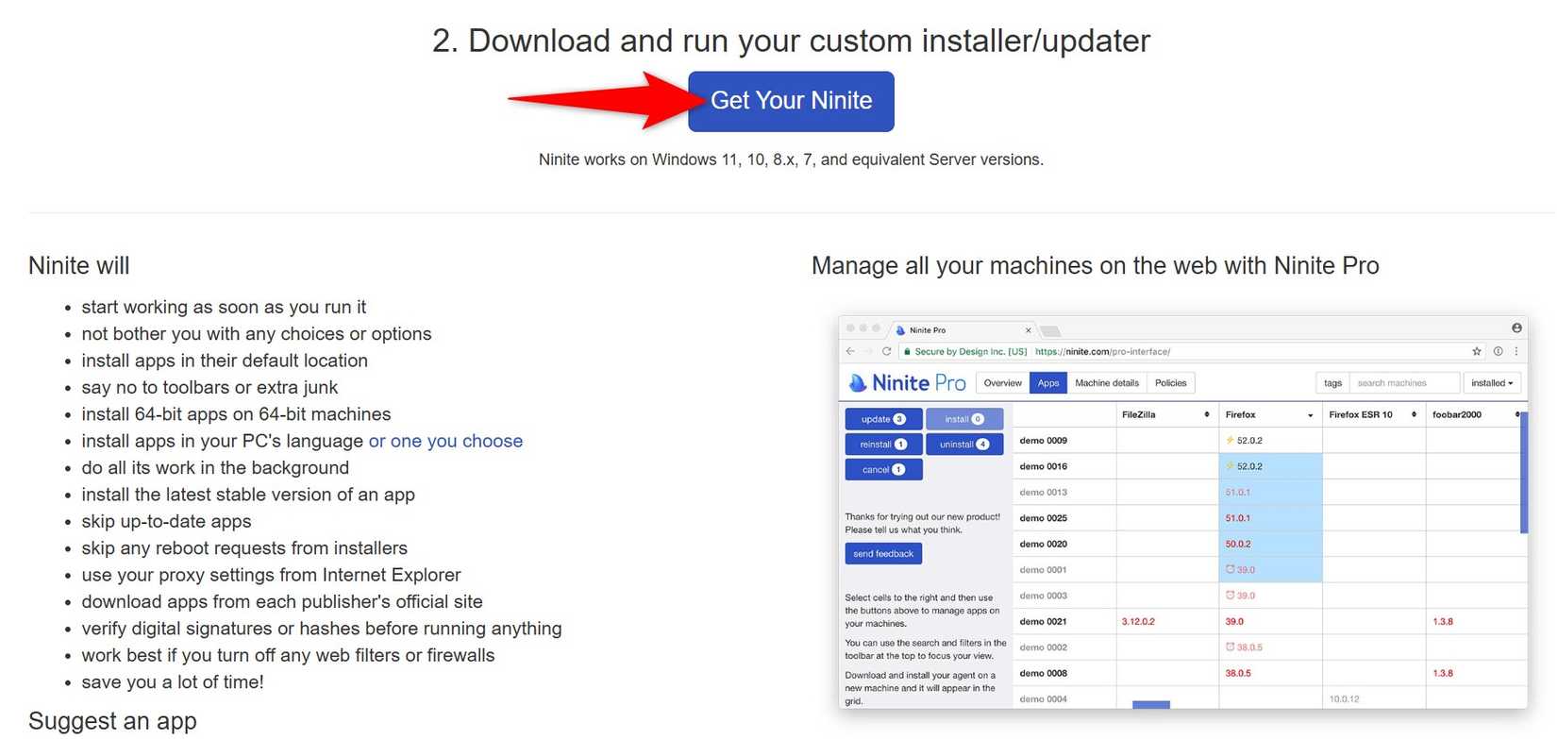The width and height of the screenshot is (1557, 739).
Task: Click 'install the latest stable version of an app'
Action: pyautogui.click(x=248, y=495)
